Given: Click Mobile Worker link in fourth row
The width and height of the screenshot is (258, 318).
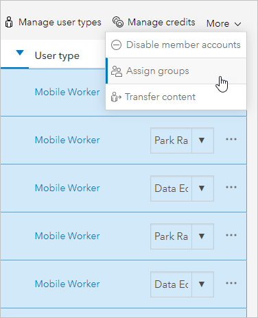Looking at the screenshot, I should click(67, 236).
